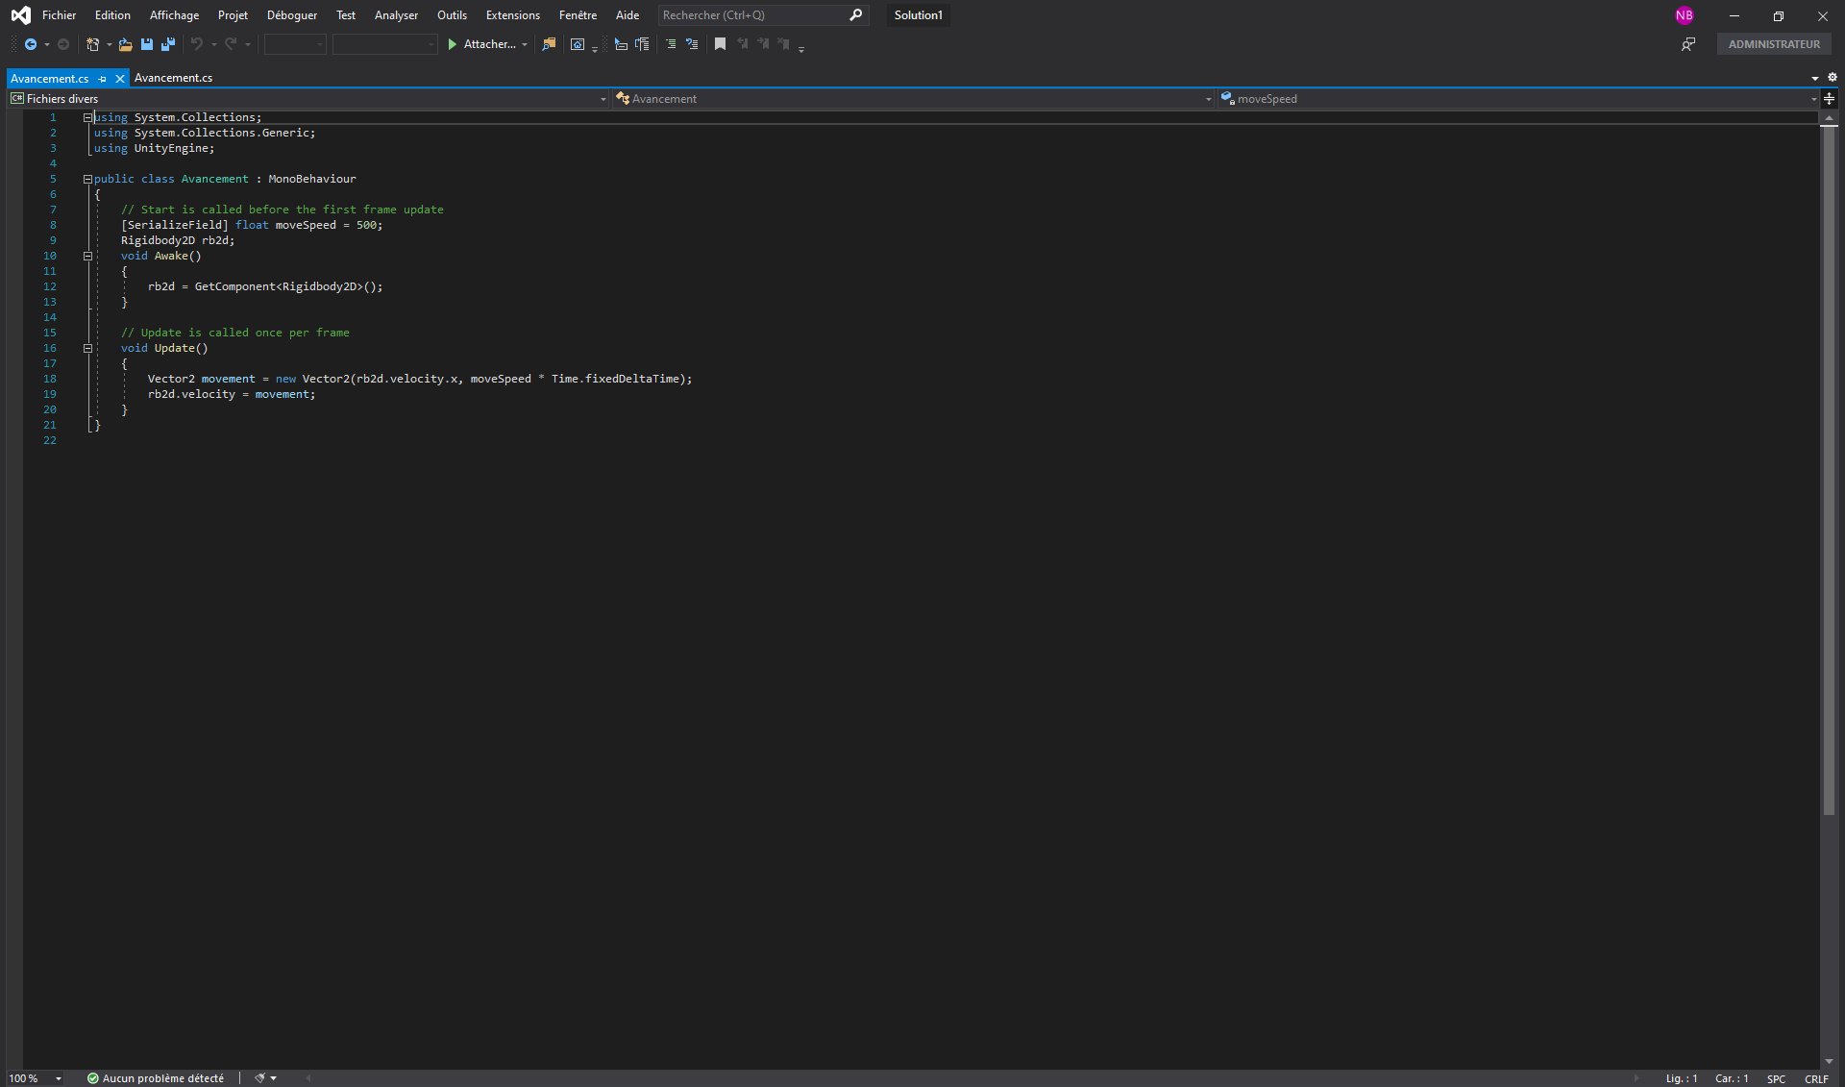Pin the Avancement.cs tab

(102, 79)
